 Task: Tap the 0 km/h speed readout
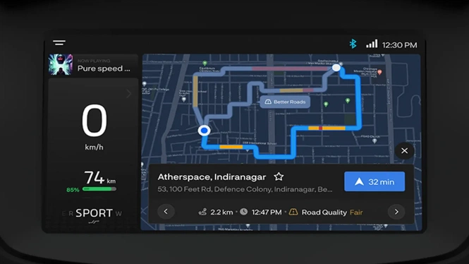(95, 127)
